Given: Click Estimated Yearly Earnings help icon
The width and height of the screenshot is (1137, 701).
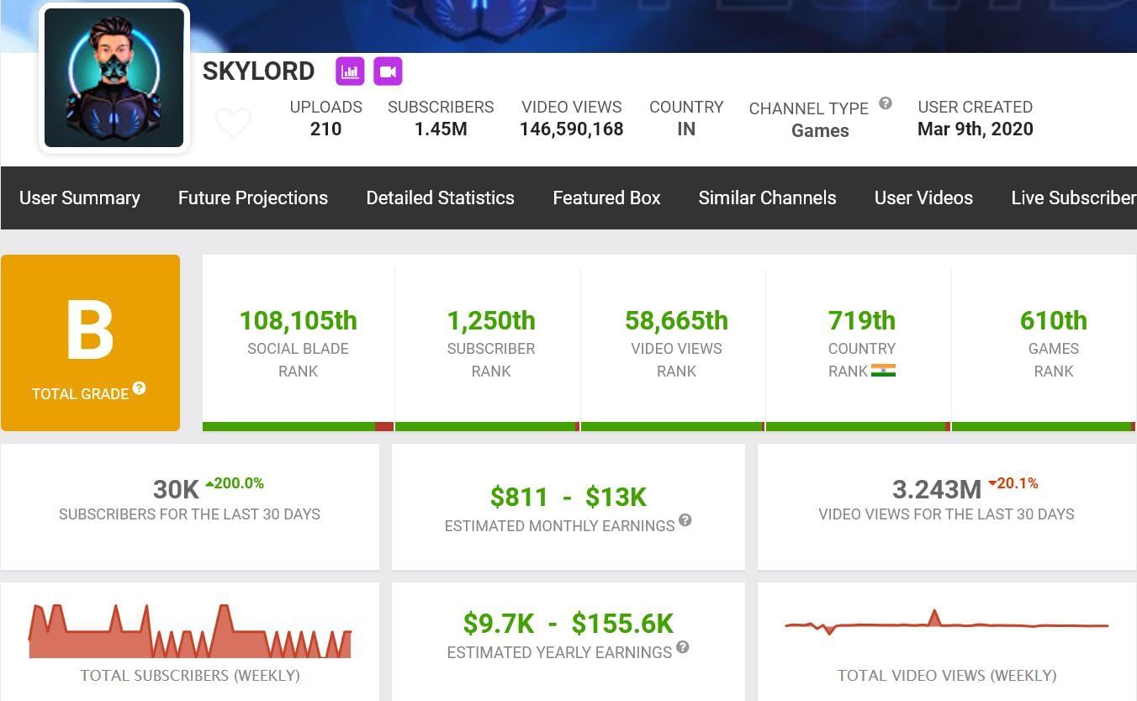Looking at the screenshot, I should (x=683, y=647).
